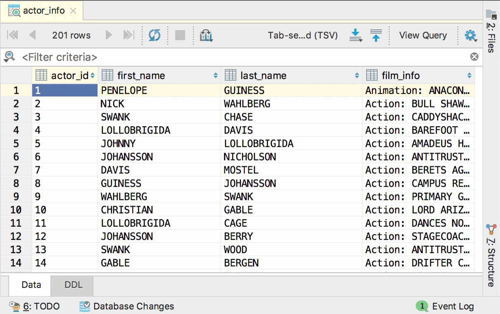
Task: Open the Tab-separated (TSV) extractor dropdown
Action: (303, 35)
